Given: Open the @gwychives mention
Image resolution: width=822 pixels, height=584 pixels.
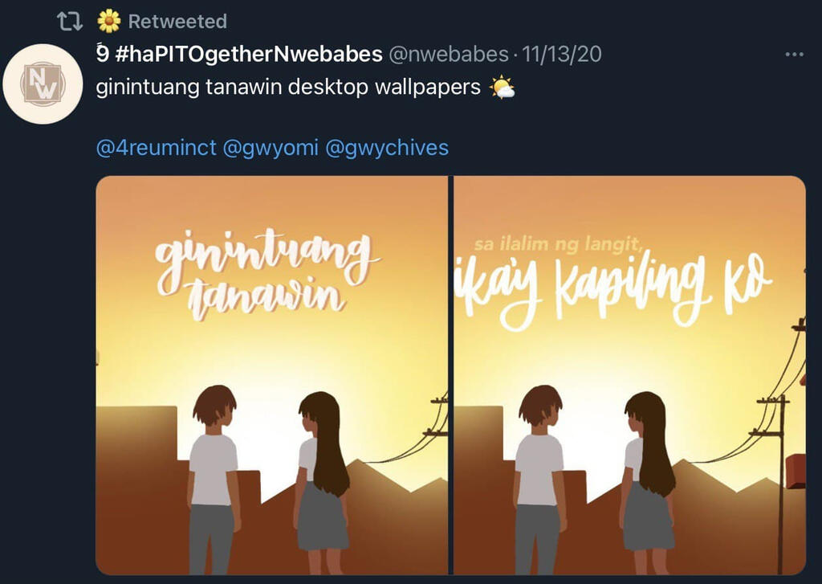Looking at the screenshot, I should point(387,148).
